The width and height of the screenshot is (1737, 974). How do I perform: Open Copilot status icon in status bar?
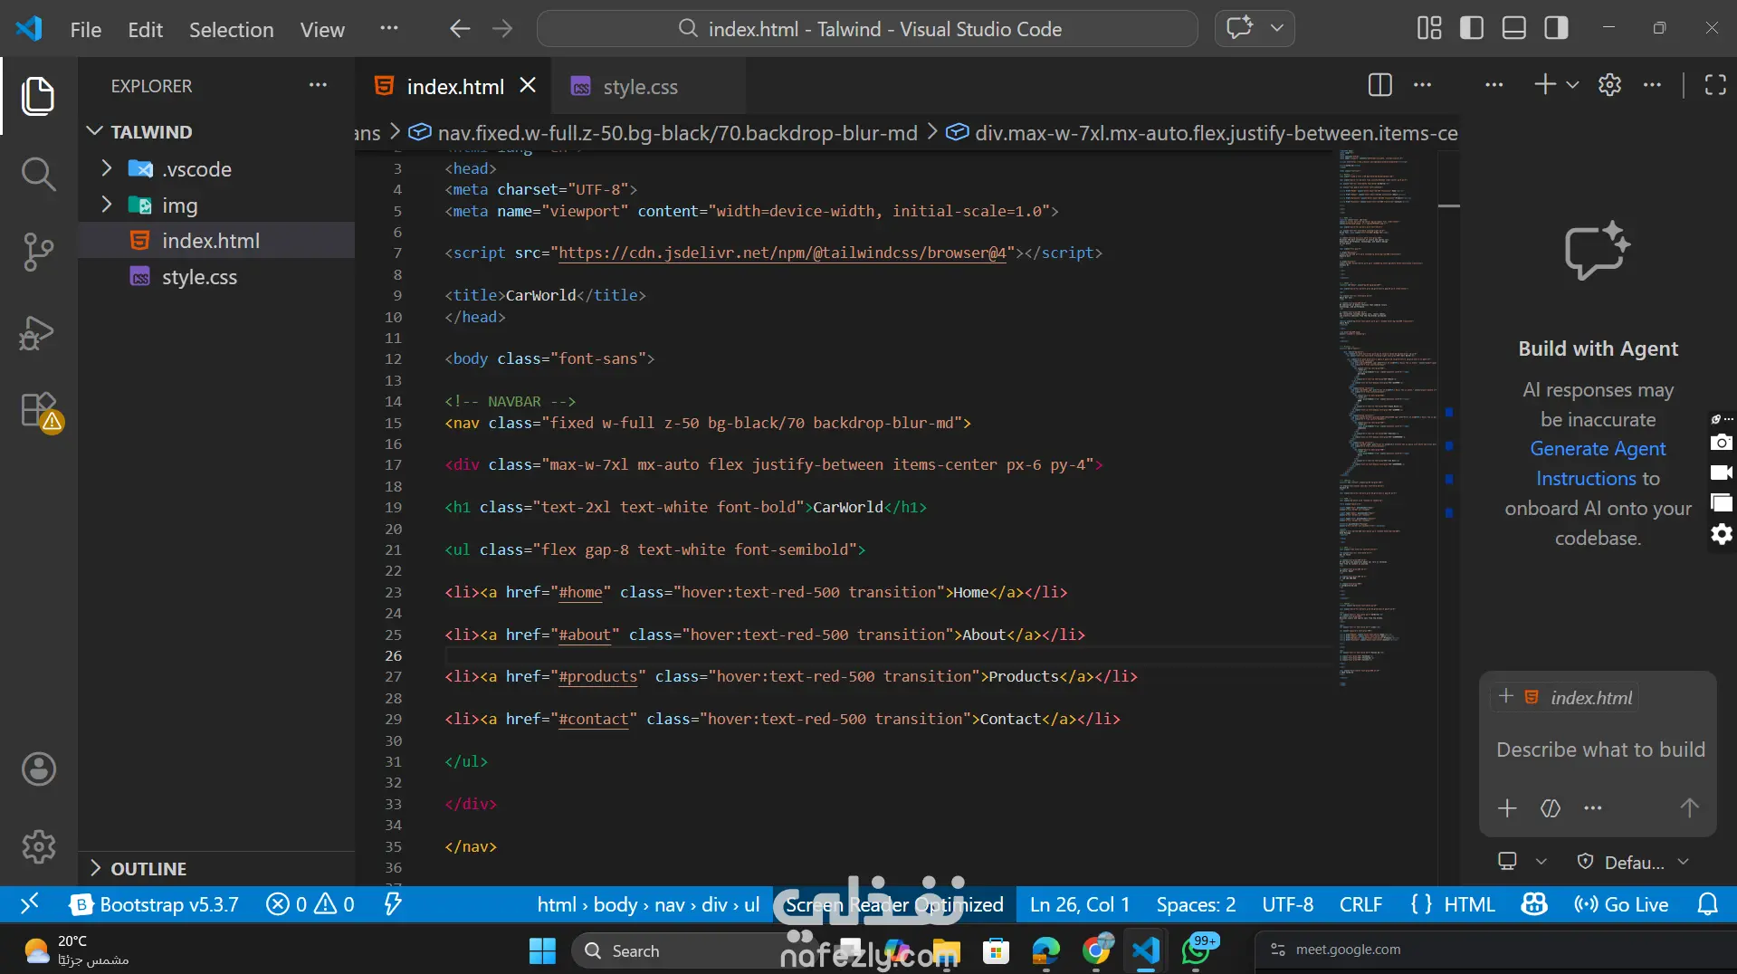tap(1534, 904)
